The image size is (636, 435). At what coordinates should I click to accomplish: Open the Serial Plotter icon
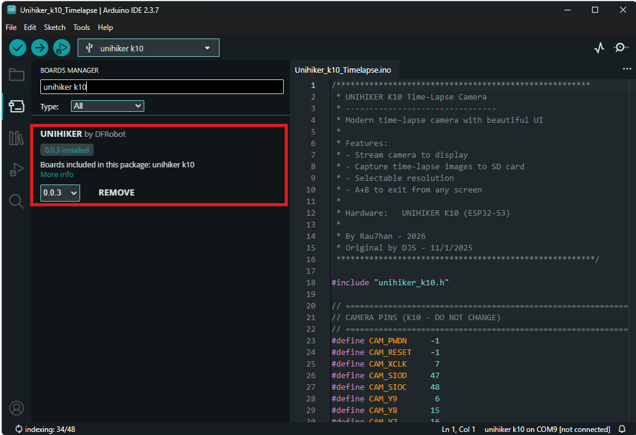click(x=599, y=48)
